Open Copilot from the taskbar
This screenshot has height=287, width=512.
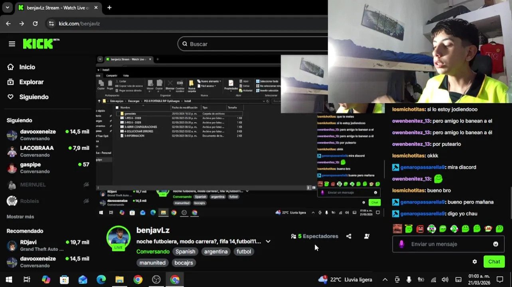click(46, 280)
